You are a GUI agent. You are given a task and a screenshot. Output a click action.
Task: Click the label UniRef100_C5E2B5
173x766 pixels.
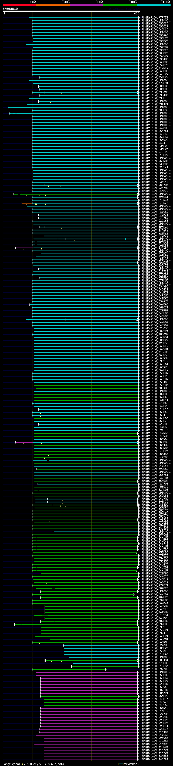pos(155,385)
